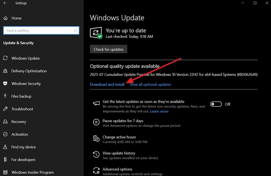Viewport: 271px width, 176px height.
Task: Click the Update & Security heading
Action: (18, 43)
